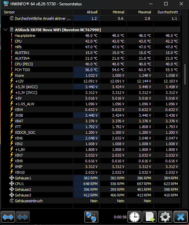Click lightning icon next to 3VSB

(x=12, y=115)
